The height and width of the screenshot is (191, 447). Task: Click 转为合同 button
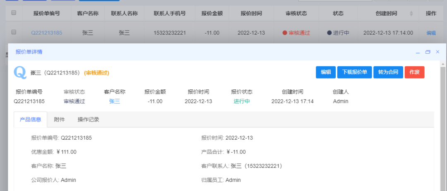388,72
